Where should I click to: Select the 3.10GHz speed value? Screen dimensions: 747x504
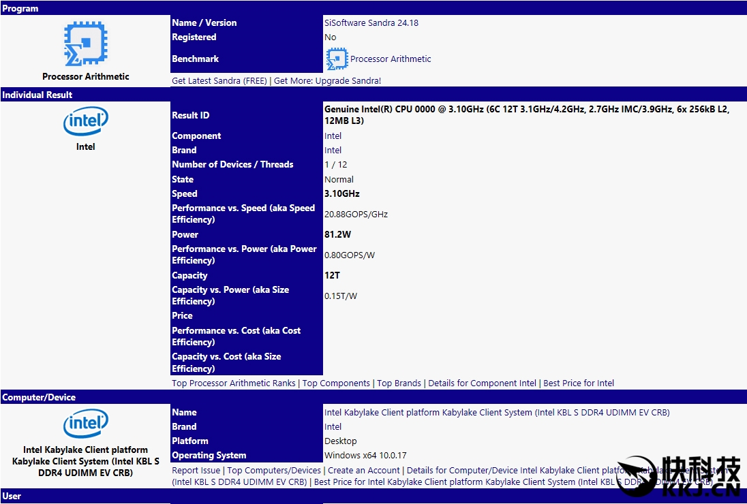coord(341,193)
